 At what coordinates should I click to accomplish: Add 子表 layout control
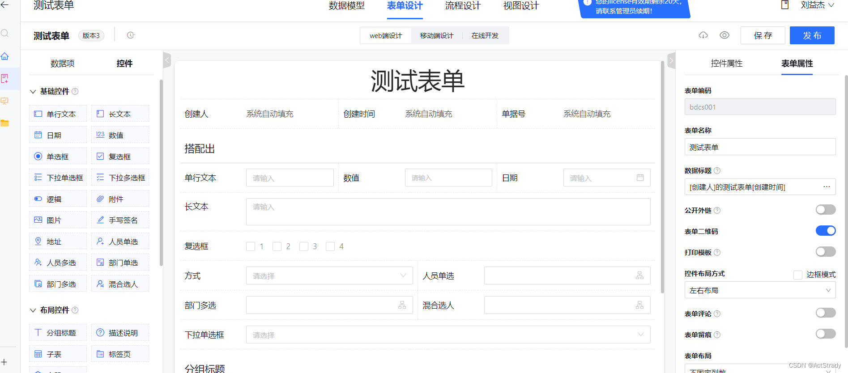[x=58, y=354]
